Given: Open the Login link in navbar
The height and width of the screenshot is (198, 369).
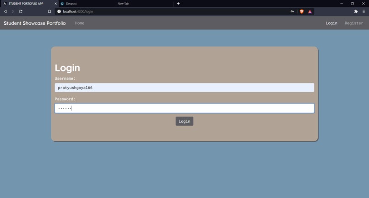Looking at the screenshot, I should pos(331,23).
